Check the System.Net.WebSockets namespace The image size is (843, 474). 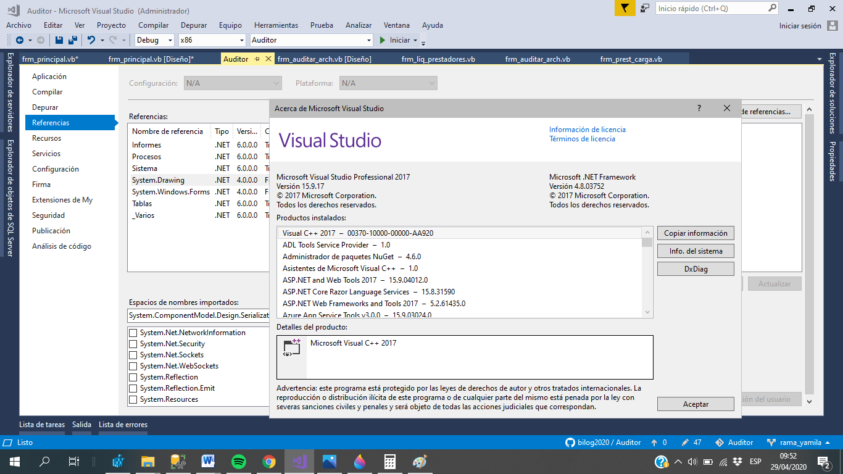133,366
